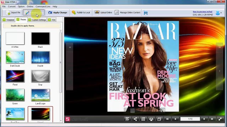Image resolution: width=227 pixels, height=127 pixels.
Task: Click the print icon
Action: [x=151, y=119]
